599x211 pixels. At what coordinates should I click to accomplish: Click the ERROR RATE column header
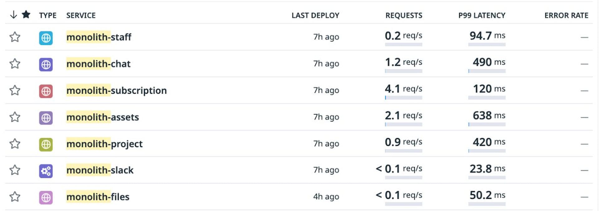click(566, 15)
